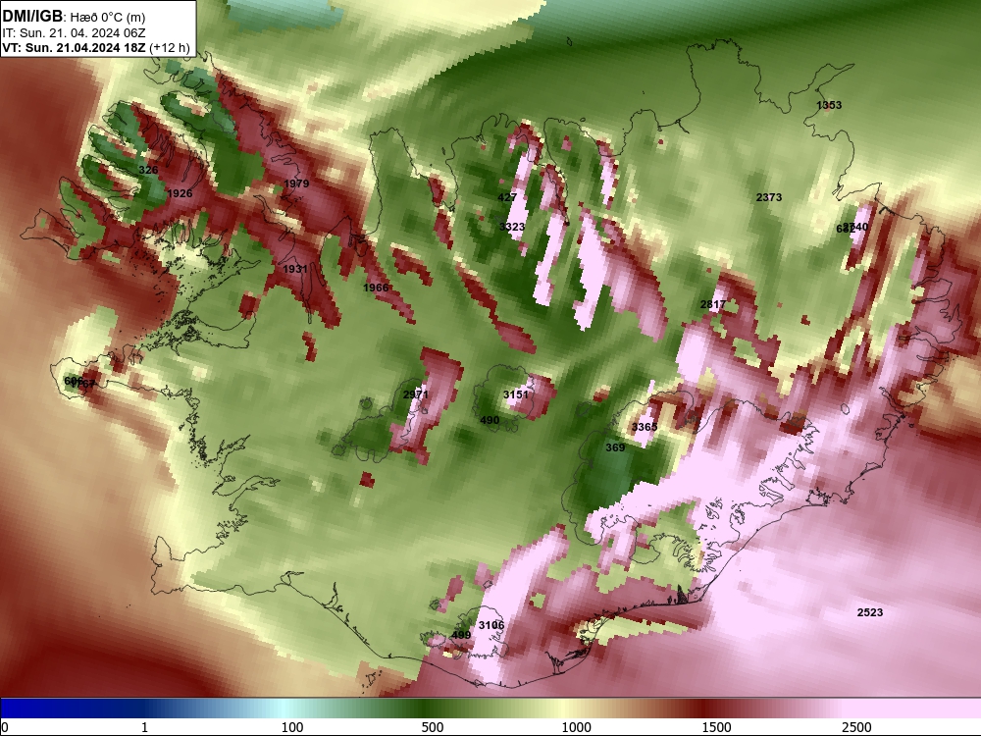The image size is (981, 736).
Task: Click the legend tick label 500
Action: (433, 727)
